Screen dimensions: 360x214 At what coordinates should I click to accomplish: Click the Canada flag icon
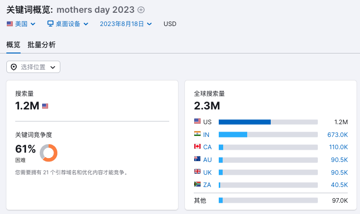(198, 147)
